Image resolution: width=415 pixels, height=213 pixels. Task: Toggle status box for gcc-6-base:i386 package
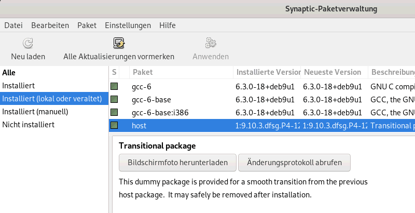pyautogui.click(x=114, y=112)
